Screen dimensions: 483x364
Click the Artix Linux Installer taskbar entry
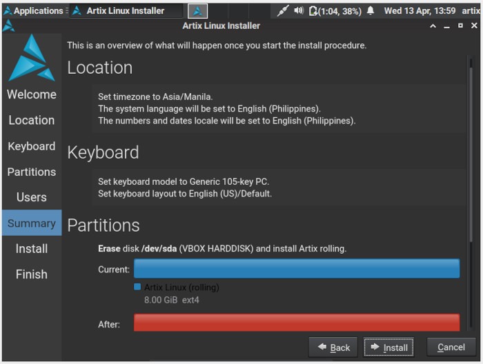pos(126,11)
